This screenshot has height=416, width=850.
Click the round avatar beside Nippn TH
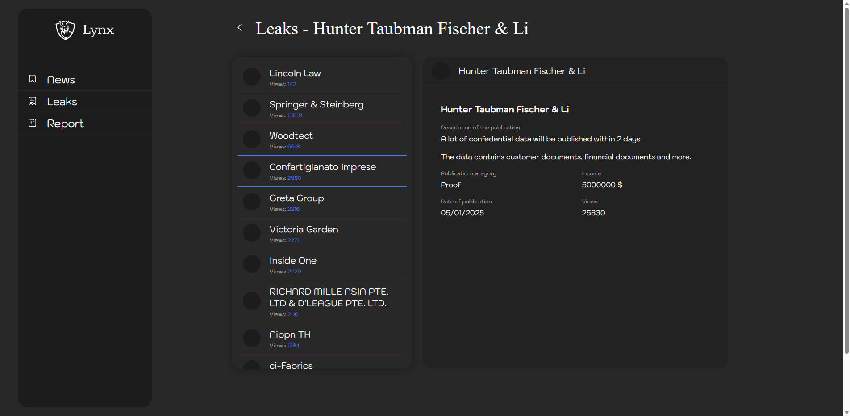[x=252, y=338]
